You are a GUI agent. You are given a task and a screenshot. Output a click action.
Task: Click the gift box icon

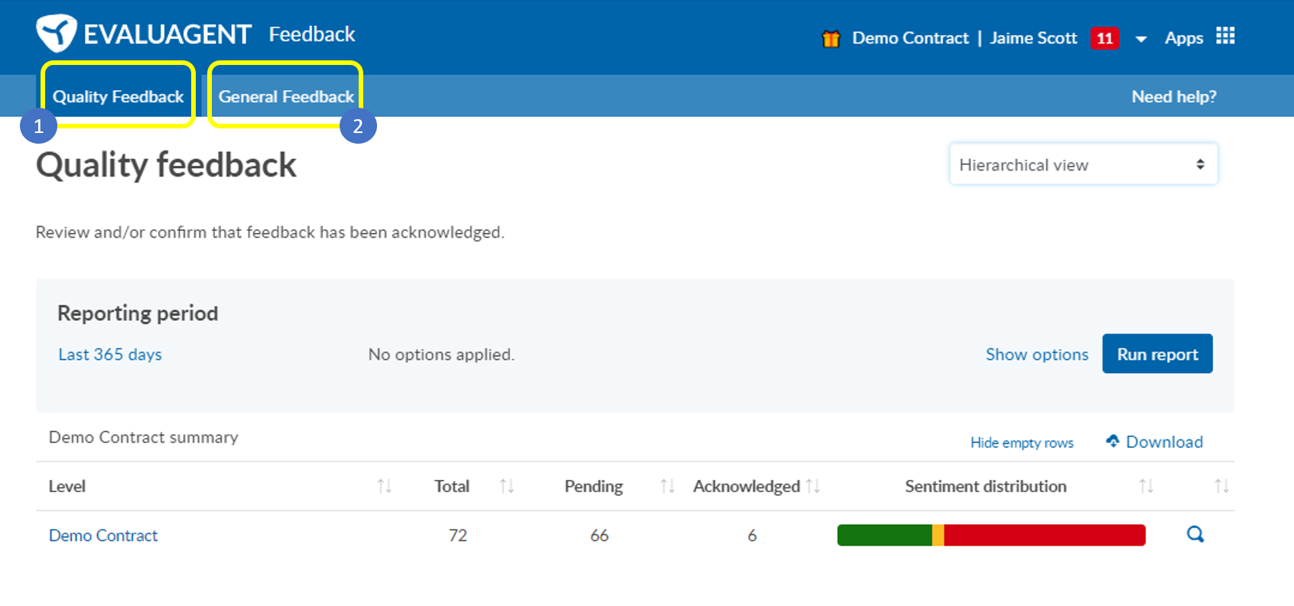(831, 38)
